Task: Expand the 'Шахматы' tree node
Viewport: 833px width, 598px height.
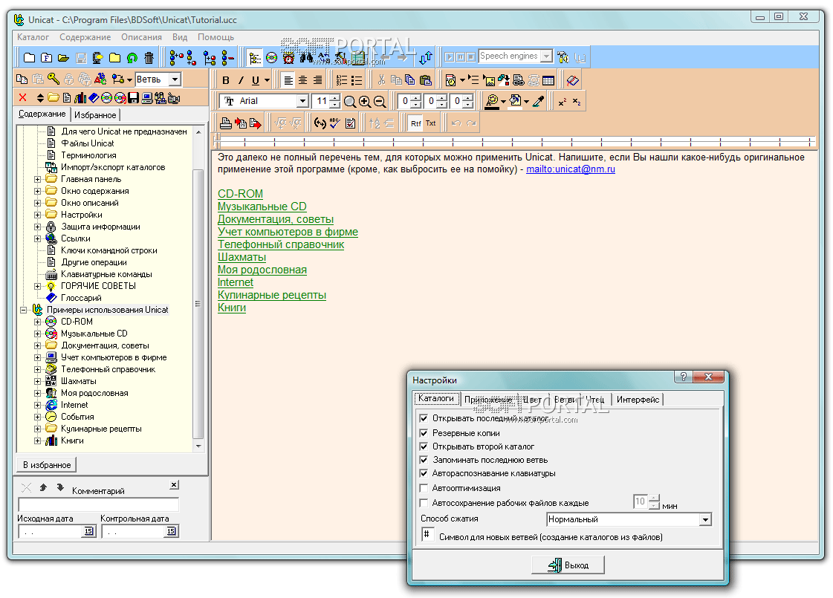Action: tap(38, 381)
